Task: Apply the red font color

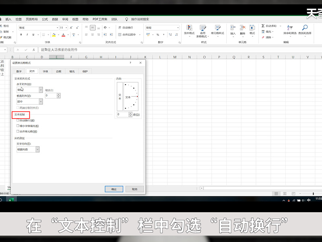Action: click(x=64, y=35)
